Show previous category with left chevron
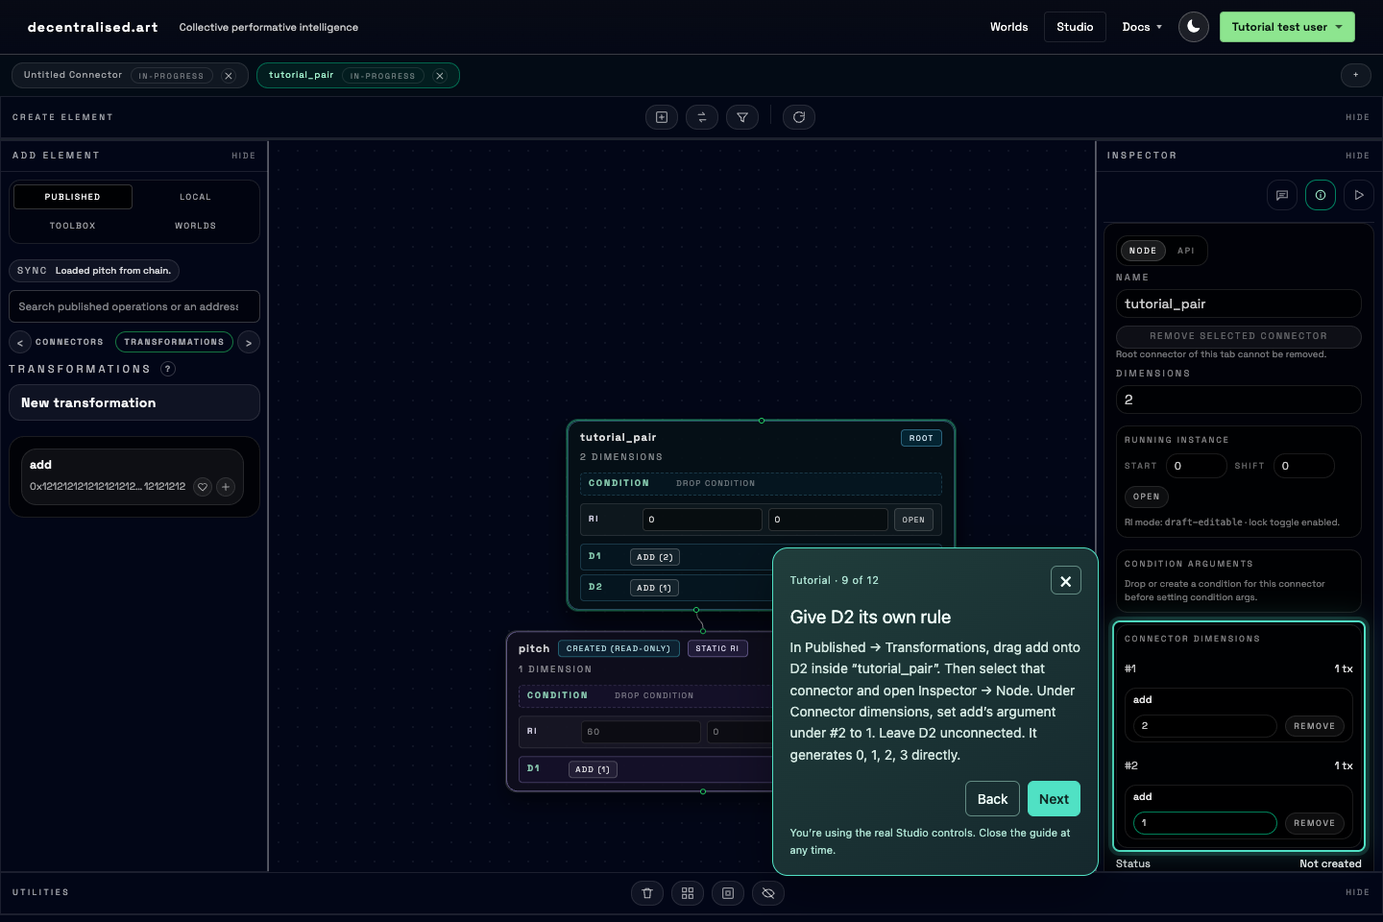Screen dimensions: 1383x922 point(20,342)
